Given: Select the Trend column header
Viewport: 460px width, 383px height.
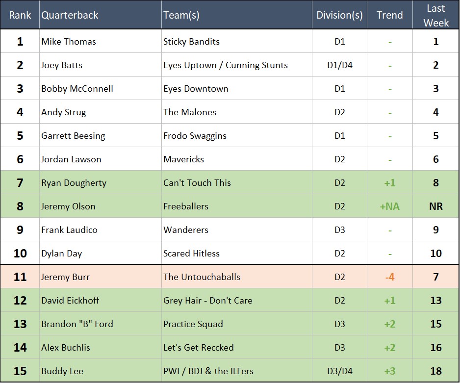Looking at the screenshot, I should coord(390,15).
